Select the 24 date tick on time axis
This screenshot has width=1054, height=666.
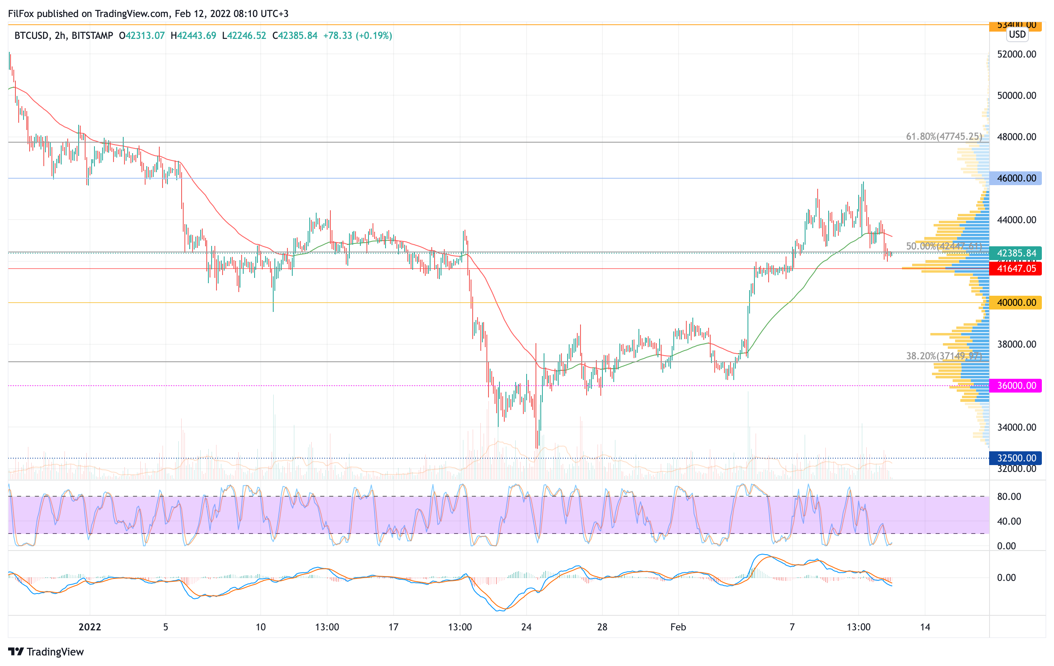click(526, 627)
